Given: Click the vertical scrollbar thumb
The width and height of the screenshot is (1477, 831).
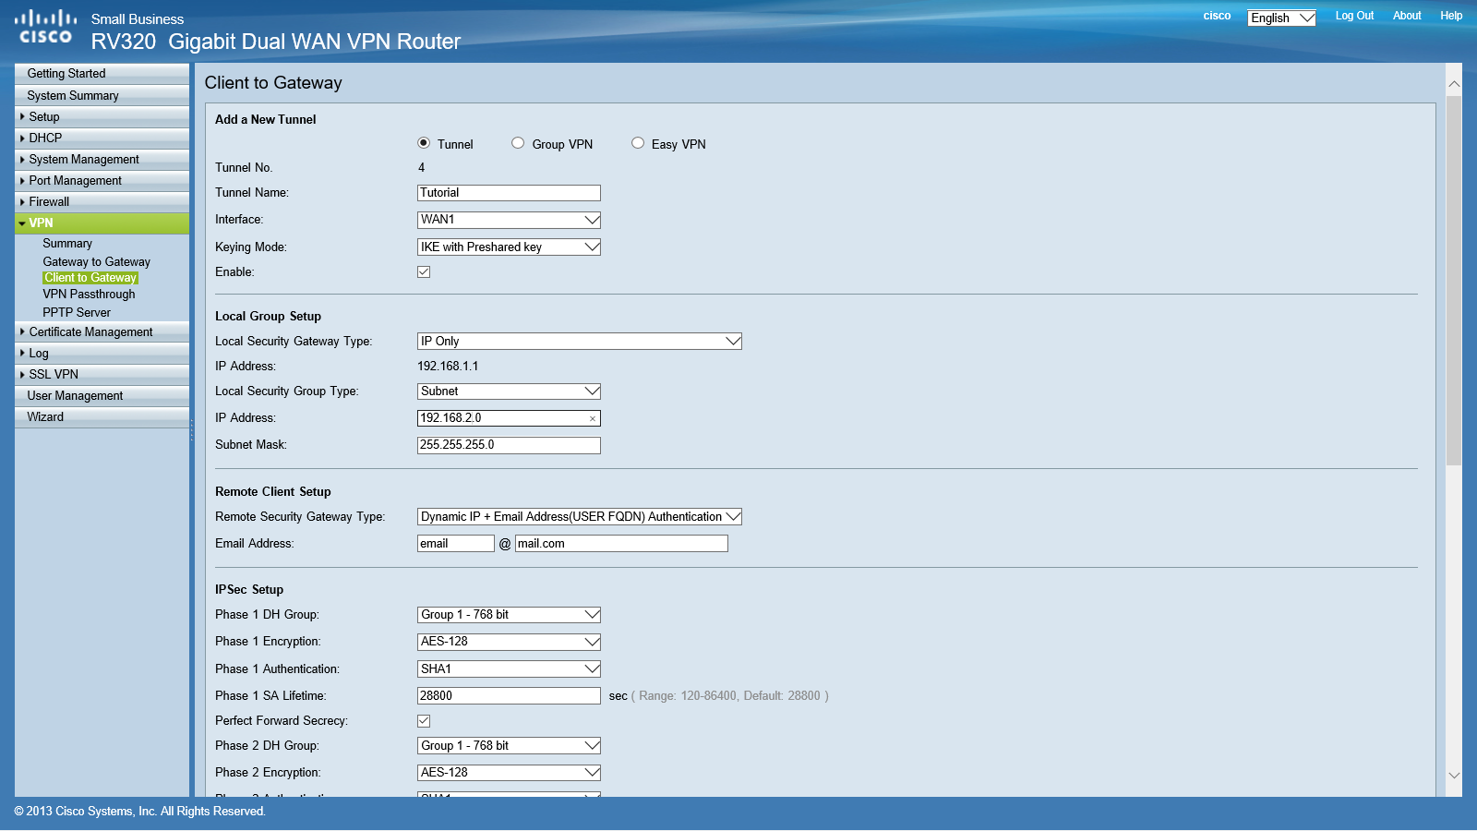Looking at the screenshot, I should (1454, 281).
